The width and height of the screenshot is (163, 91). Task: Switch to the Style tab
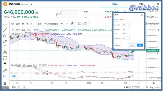tap(121, 19)
